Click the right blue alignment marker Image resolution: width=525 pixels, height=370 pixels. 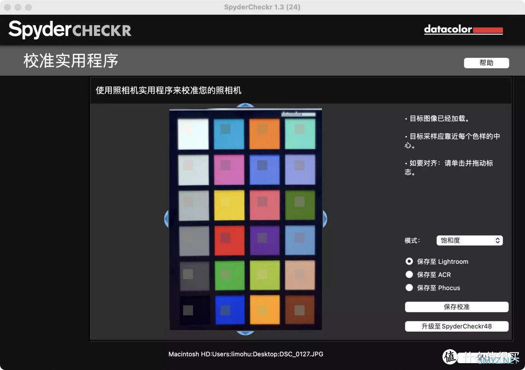point(324,219)
